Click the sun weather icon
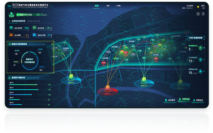 pos(198,7)
